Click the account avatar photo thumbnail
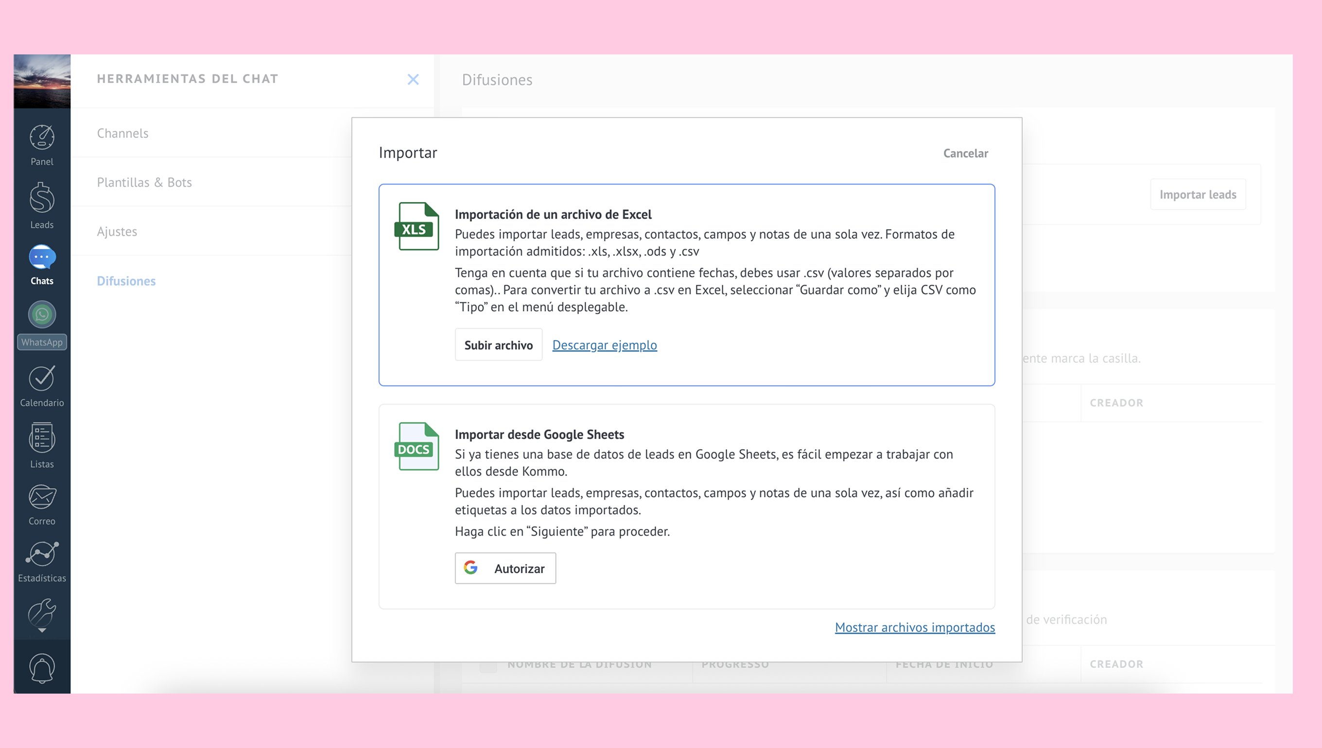The image size is (1322, 748). (42, 81)
